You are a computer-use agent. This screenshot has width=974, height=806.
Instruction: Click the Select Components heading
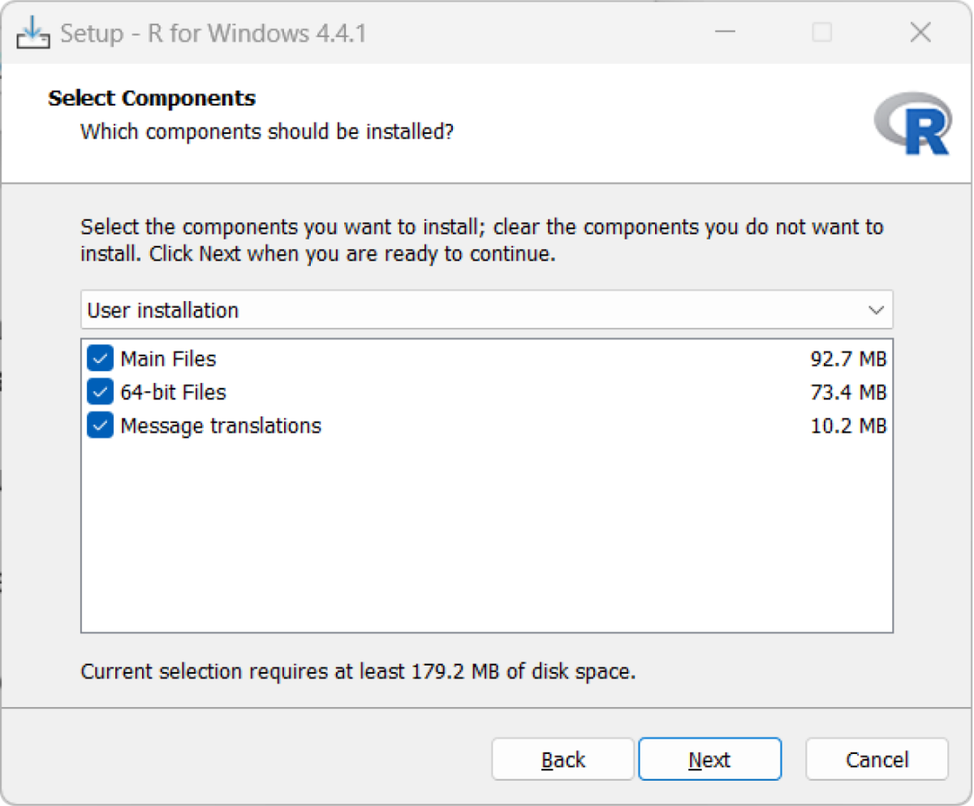click(x=152, y=97)
